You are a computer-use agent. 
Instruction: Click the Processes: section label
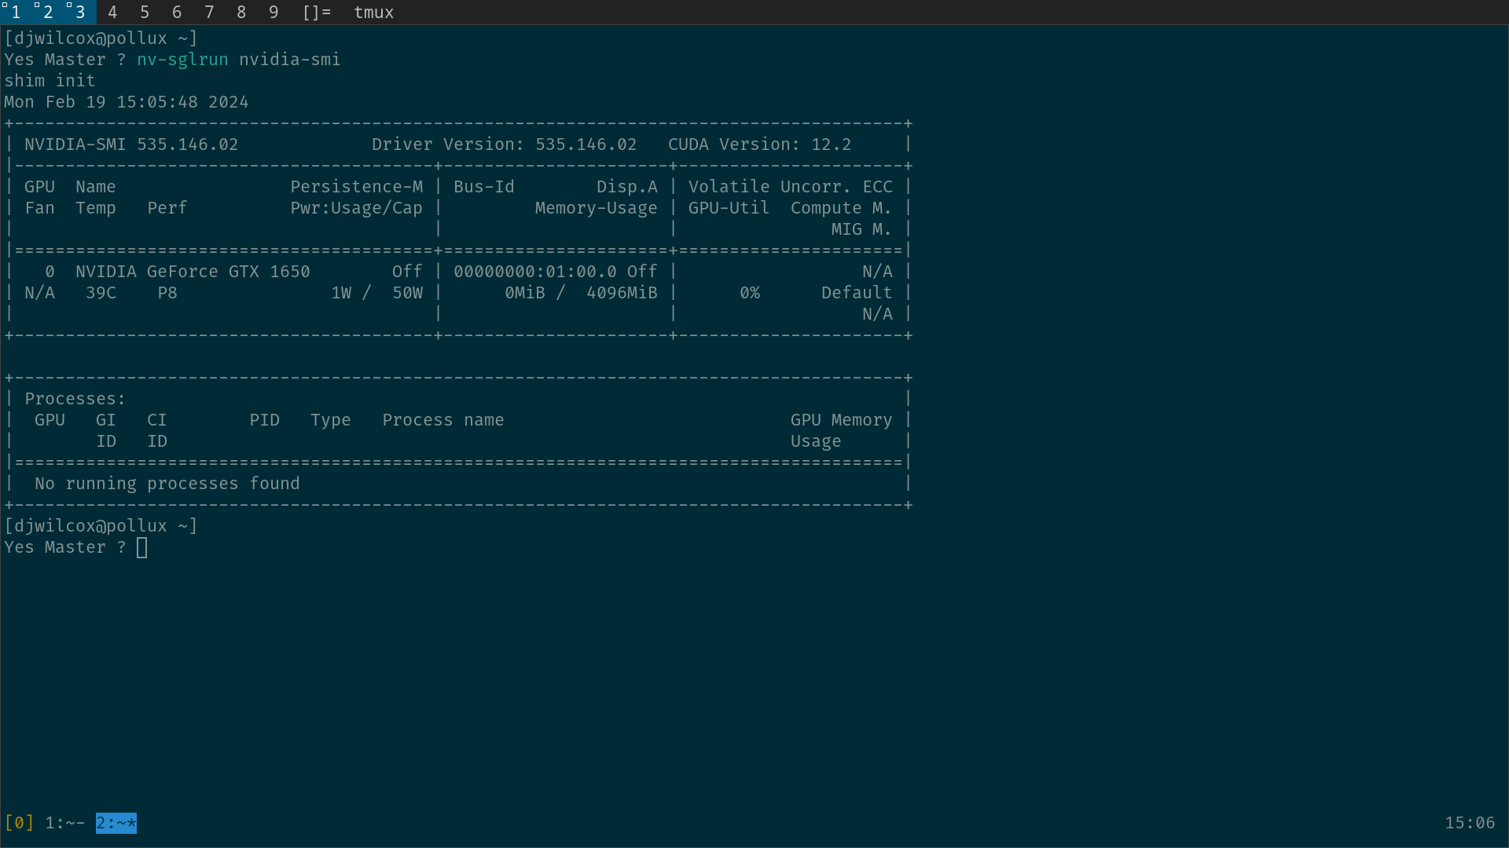pos(75,399)
